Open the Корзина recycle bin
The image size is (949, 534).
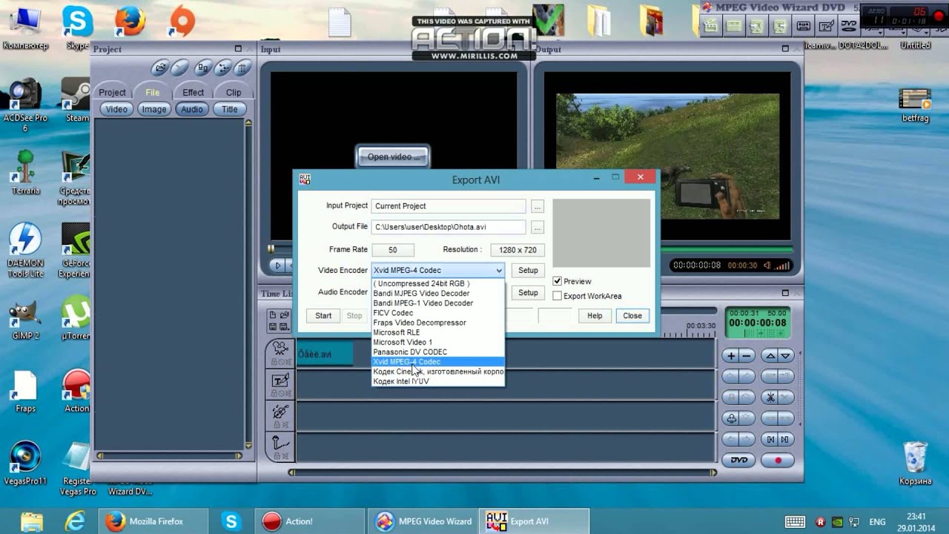pyautogui.click(x=915, y=462)
